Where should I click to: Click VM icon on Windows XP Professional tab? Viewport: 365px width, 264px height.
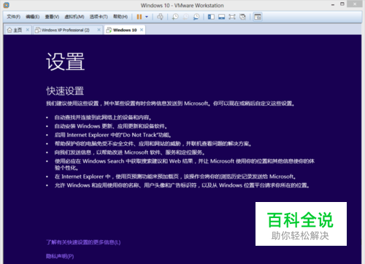(x=37, y=30)
